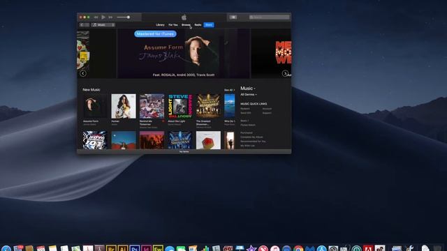Switch to the Radio tab
Screen dimensions: 447x251
point(198,25)
